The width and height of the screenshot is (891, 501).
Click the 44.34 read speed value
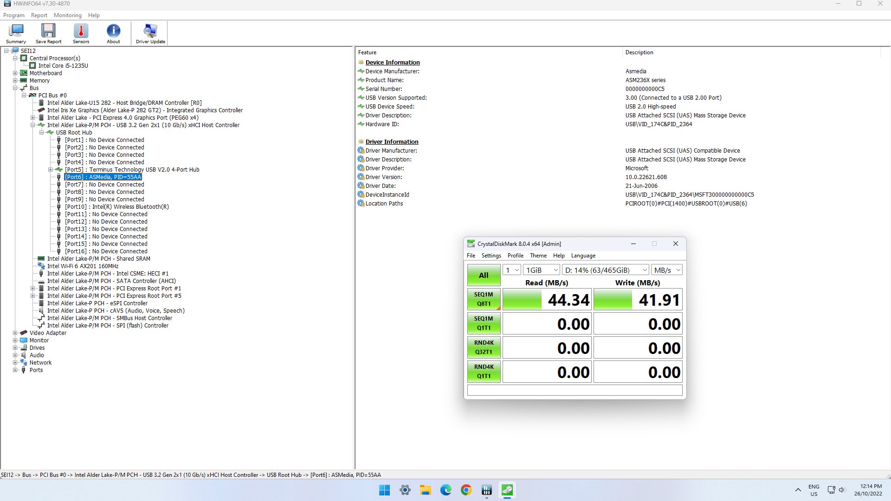(x=568, y=300)
